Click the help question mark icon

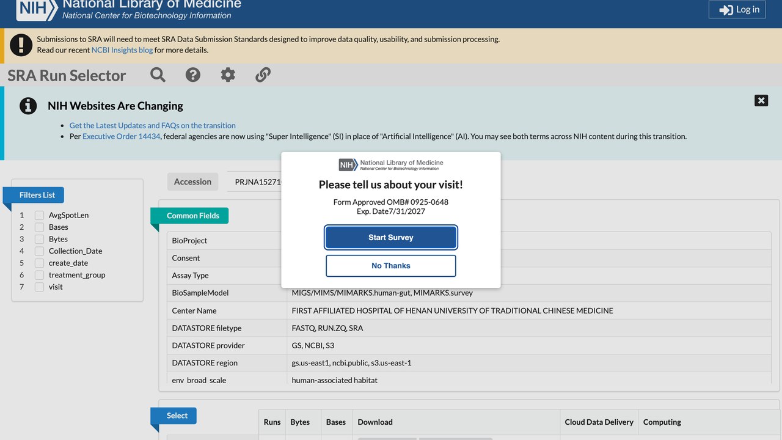tap(193, 75)
